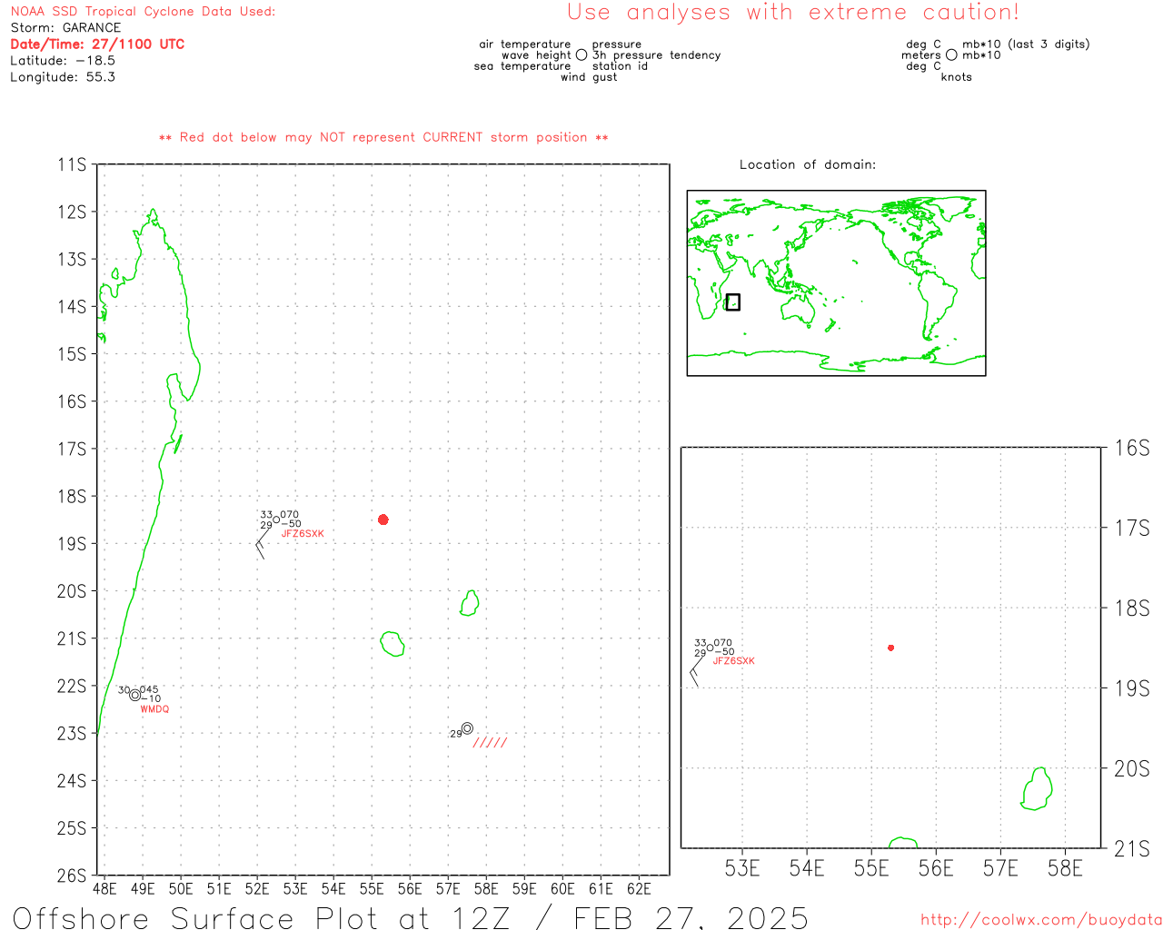Click the red WMDQ station id label
The width and height of the screenshot is (1163, 930).
pyautogui.click(x=154, y=709)
